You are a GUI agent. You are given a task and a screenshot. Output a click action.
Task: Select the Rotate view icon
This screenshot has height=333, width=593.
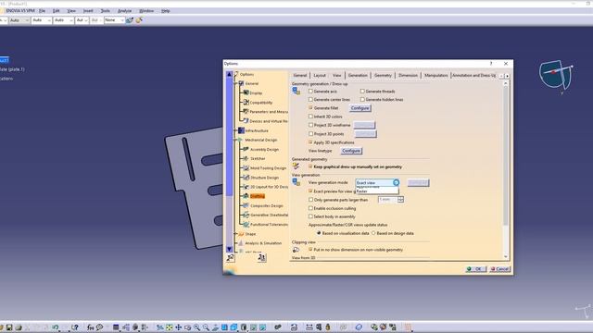187,327
